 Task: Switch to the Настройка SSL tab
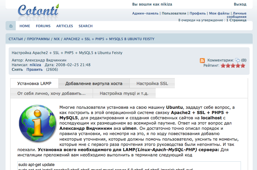(x=152, y=83)
